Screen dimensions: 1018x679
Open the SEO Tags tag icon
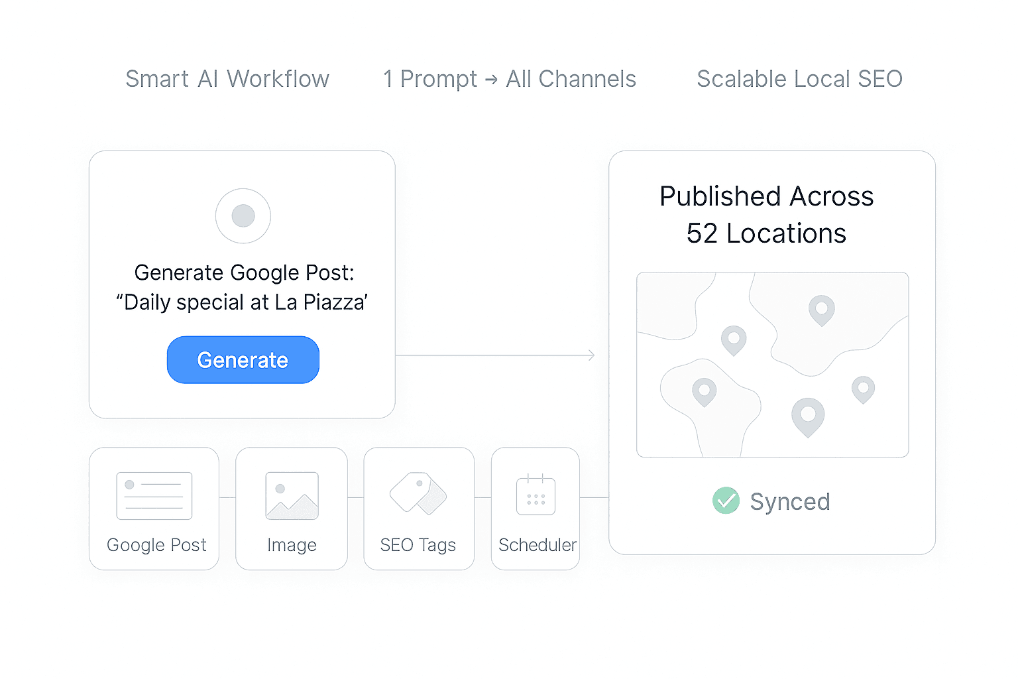[418, 493]
